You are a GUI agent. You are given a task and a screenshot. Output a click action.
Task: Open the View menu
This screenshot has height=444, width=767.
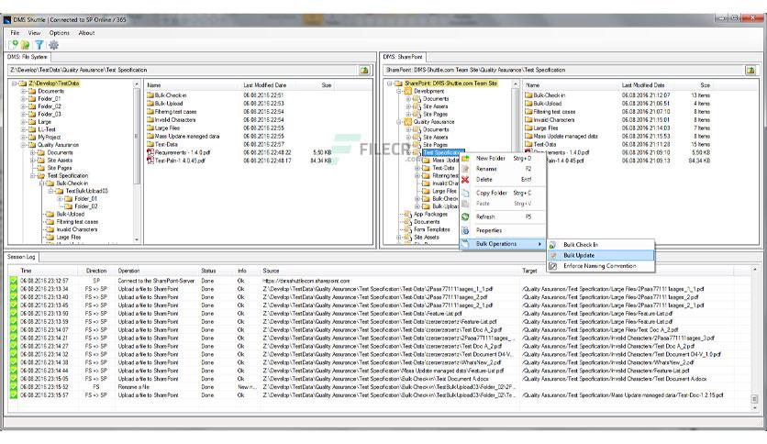[x=34, y=33]
